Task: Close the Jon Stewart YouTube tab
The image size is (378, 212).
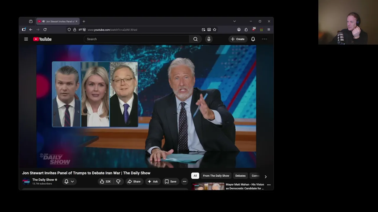Action: (x=76, y=21)
